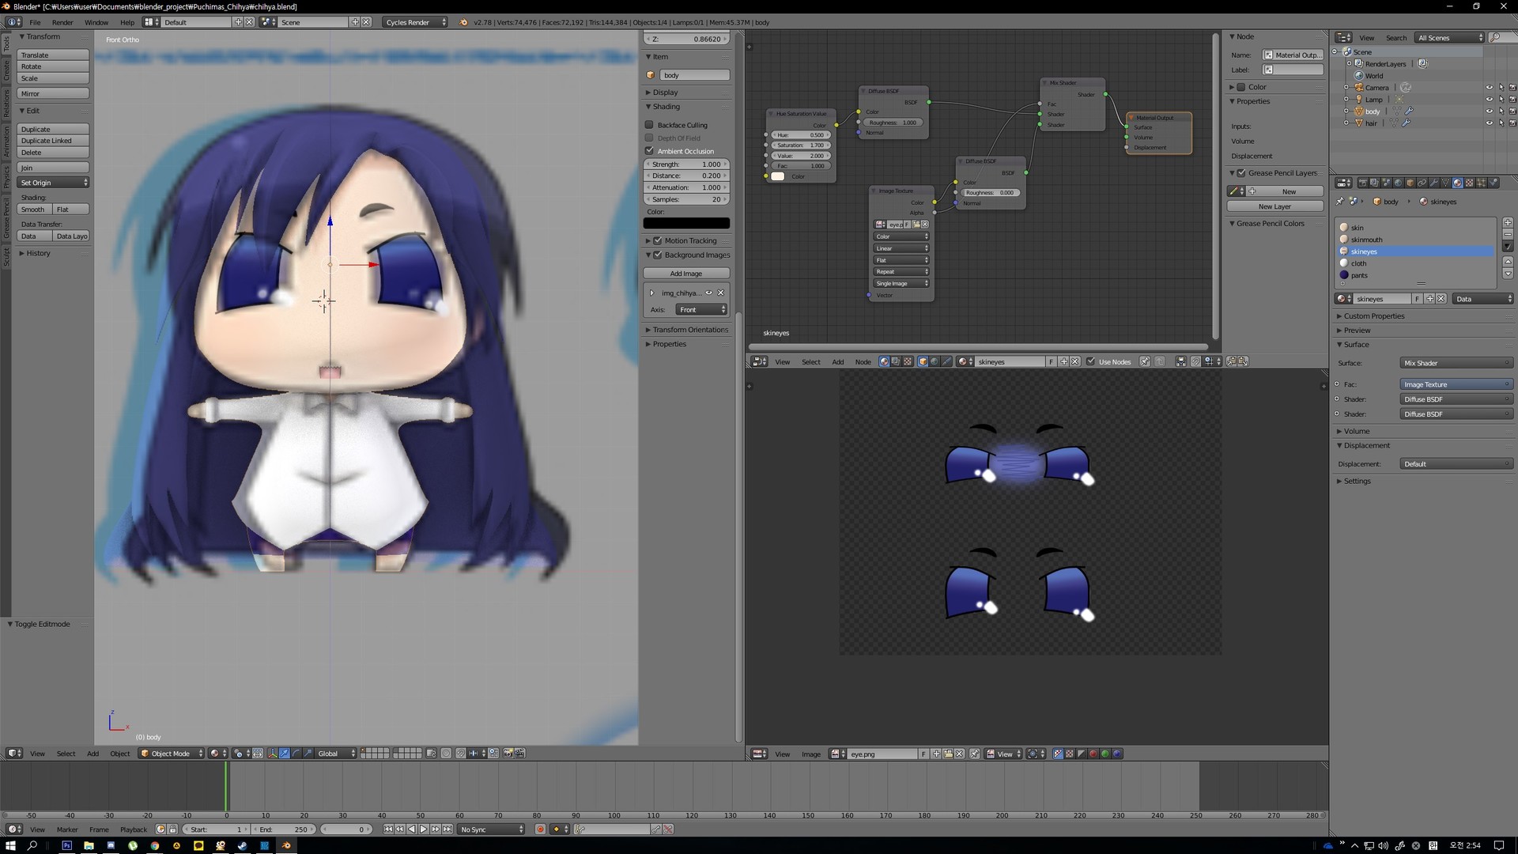Click the World properties globe icon
This screenshot has width=1518, height=854.
[1398, 183]
